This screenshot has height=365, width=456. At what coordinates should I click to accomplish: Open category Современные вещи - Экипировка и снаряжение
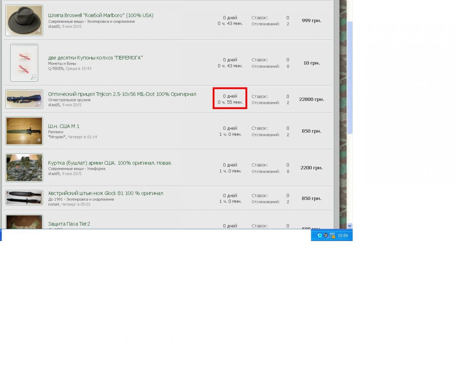pyautogui.click(x=91, y=22)
